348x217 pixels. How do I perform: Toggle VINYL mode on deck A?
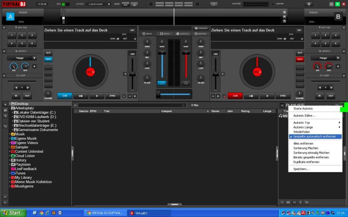coord(48,59)
